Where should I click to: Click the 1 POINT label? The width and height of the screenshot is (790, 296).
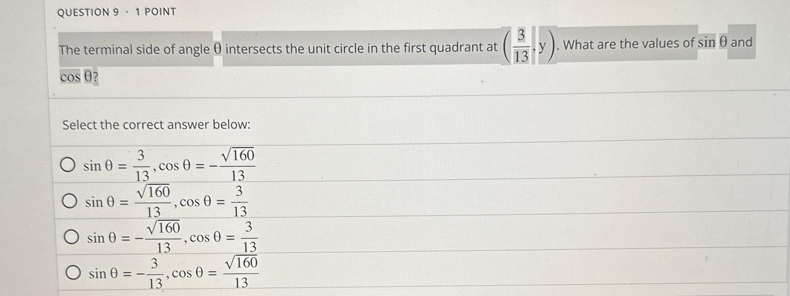pyautogui.click(x=156, y=12)
